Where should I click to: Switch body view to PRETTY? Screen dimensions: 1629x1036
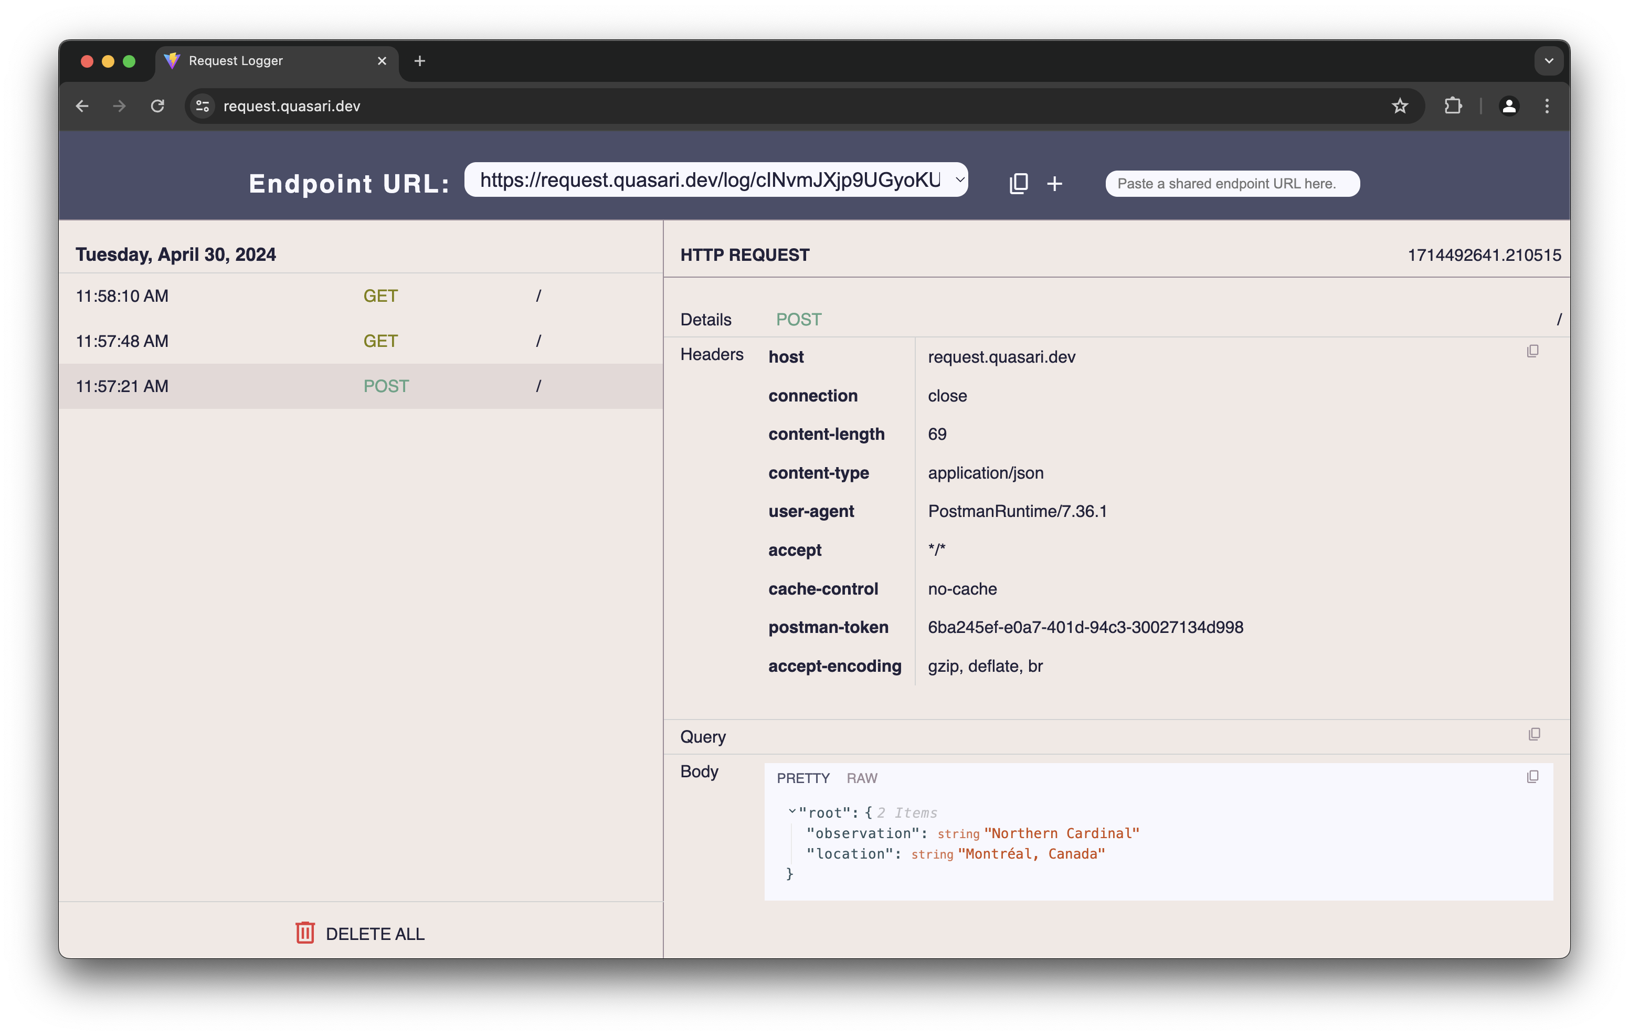point(803,778)
